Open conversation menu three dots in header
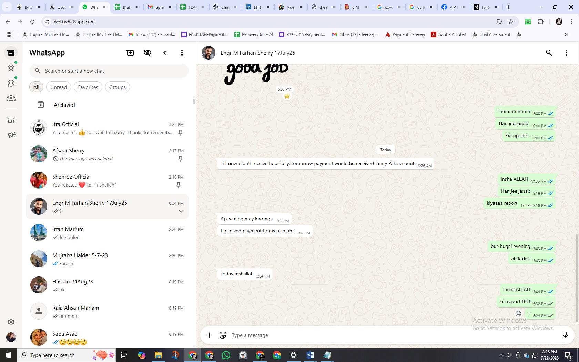The height and width of the screenshot is (362, 579). tap(566, 53)
